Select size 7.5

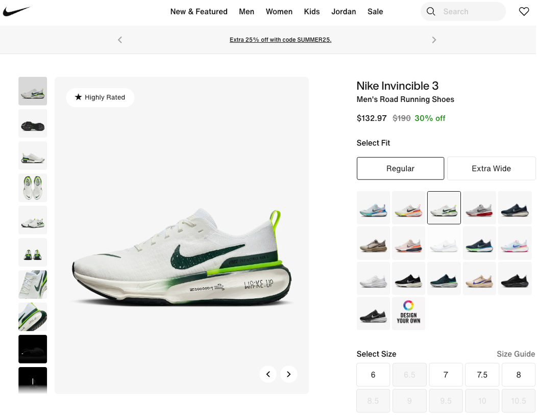482,375
